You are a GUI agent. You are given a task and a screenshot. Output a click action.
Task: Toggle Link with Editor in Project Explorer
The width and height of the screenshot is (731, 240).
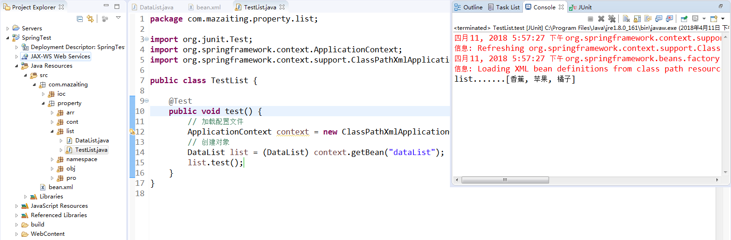90,19
